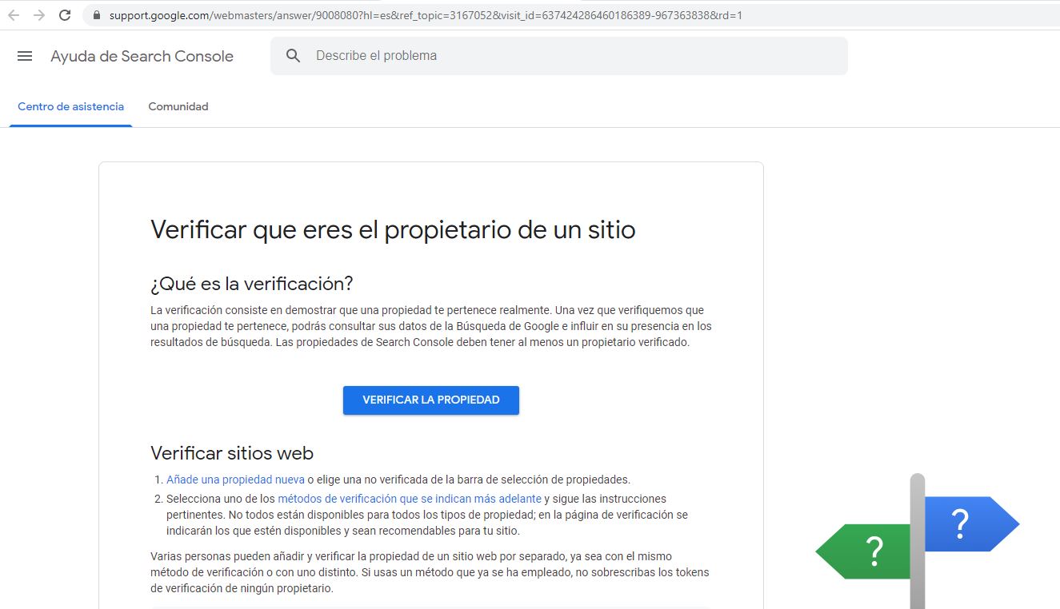Image resolution: width=1060 pixels, height=609 pixels.
Task: Click the VERIFICAR LA PROPIEDAD button
Action: [x=430, y=400]
